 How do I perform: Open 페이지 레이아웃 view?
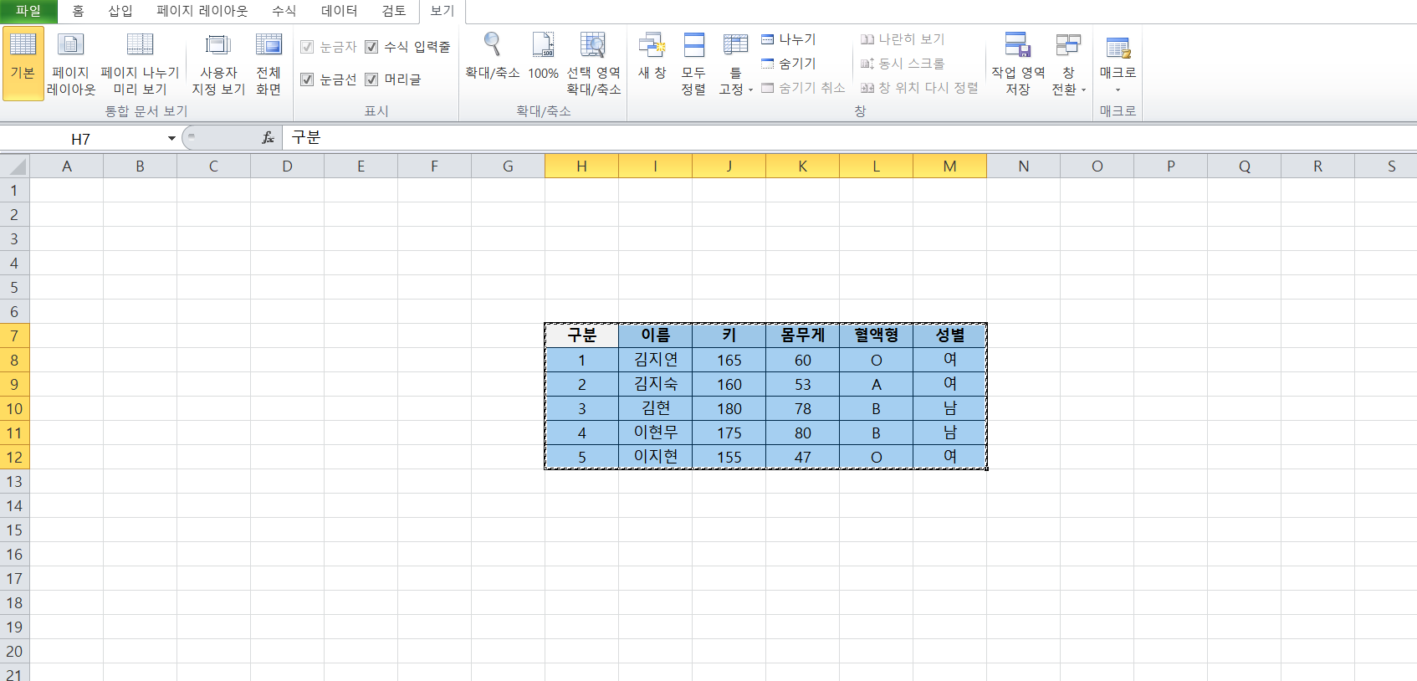[x=71, y=64]
